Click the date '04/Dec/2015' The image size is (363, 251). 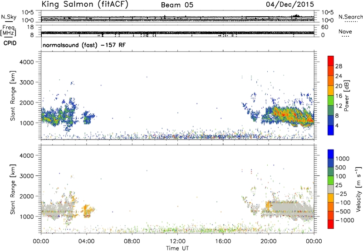[290, 5]
